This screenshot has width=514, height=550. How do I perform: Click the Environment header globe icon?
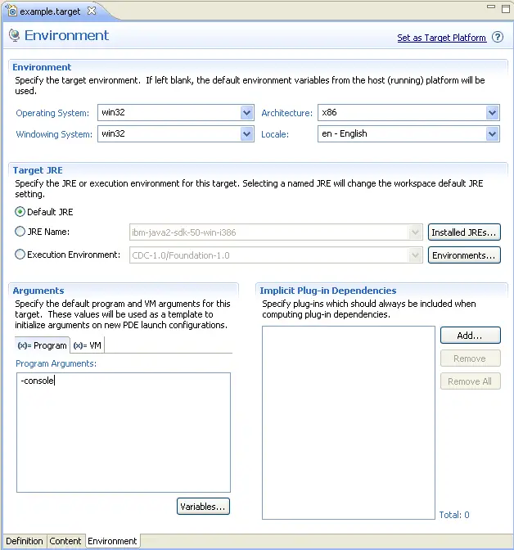pyautogui.click(x=14, y=36)
